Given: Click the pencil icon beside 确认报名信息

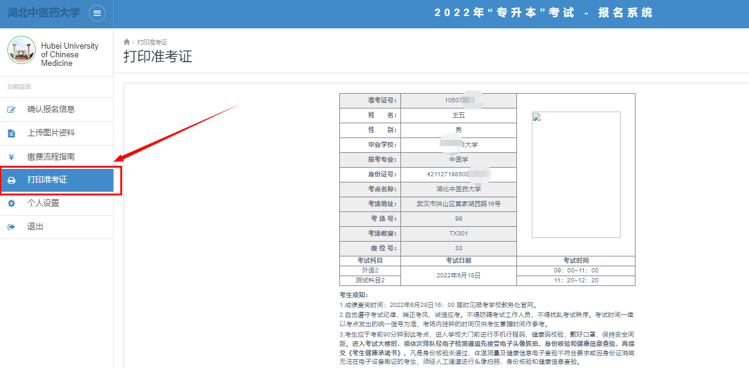Looking at the screenshot, I should [11, 110].
